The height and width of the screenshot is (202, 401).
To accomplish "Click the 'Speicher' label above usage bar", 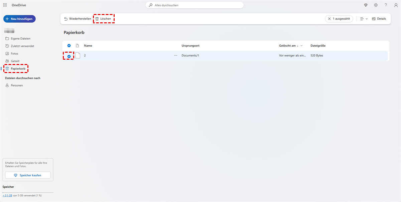I will click(8, 187).
